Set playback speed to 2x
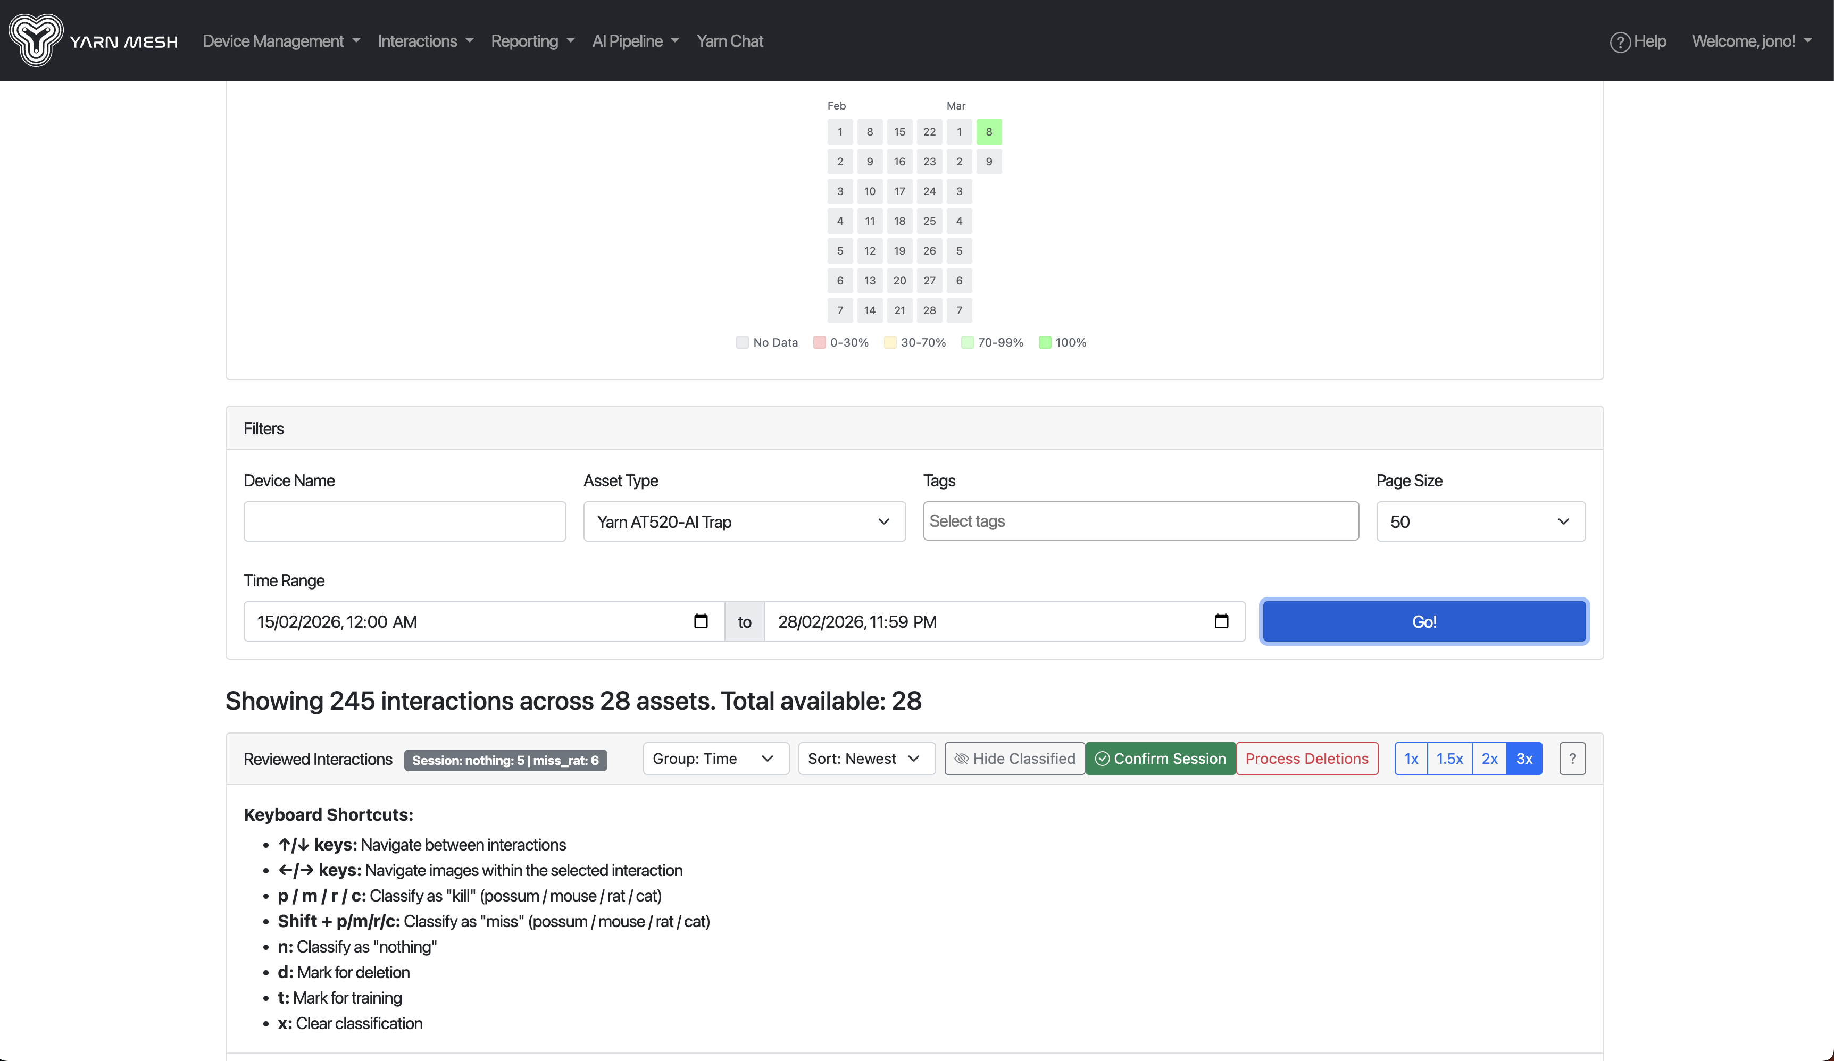The height and width of the screenshot is (1061, 1834). point(1489,759)
